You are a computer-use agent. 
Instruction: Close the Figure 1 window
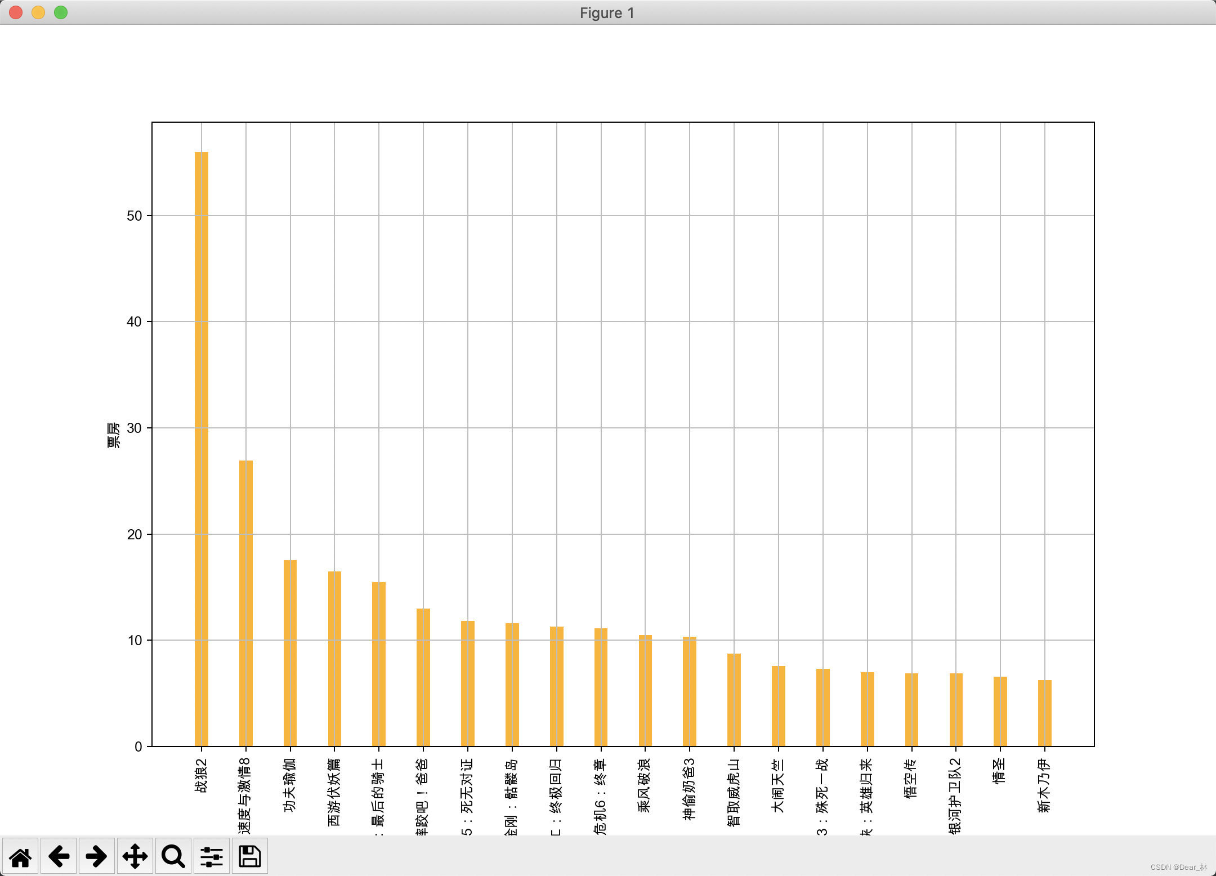16,12
